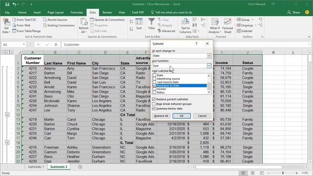Click Forecast Sheet icon

227,26
